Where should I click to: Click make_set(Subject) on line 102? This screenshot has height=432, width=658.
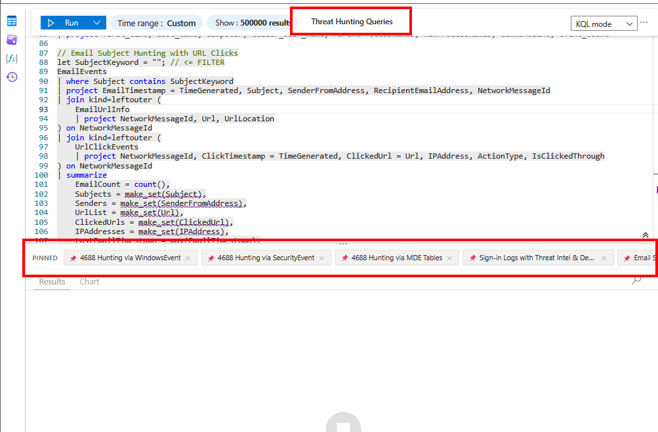[x=164, y=194]
